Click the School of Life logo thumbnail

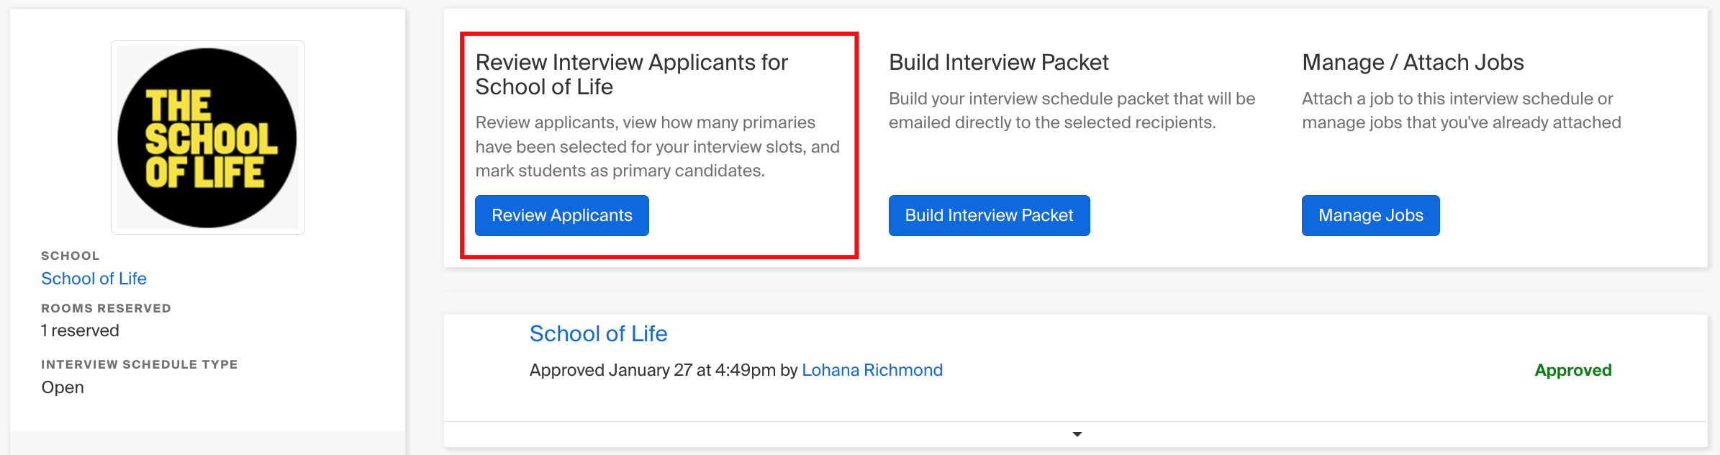[x=208, y=138]
